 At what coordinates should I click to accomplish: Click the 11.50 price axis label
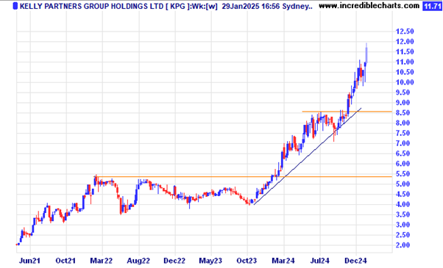(405, 52)
